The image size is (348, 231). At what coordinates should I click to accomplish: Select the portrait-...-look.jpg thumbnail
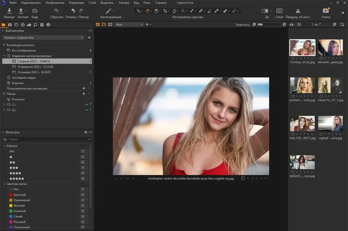tap(302, 85)
